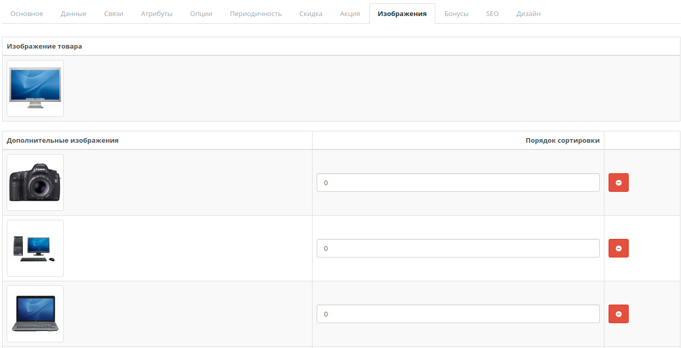Click the laptop thumbnail image
The image size is (681, 348).
(x=35, y=314)
